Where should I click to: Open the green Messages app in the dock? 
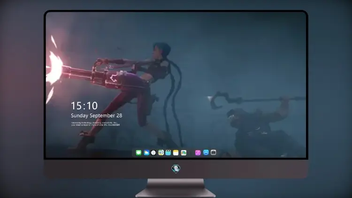pyautogui.click(x=138, y=152)
